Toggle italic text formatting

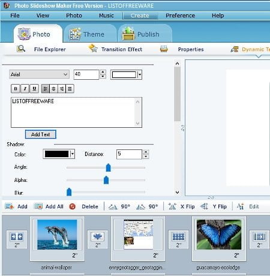tap(25, 89)
